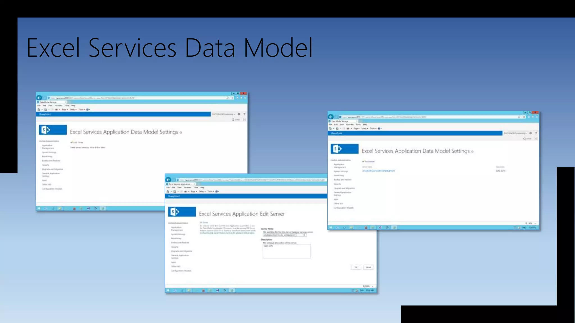Open user account dropdown in empty-list window
This screenshot has width=575, height=323.
pyautogui.click(x=223, y=114)
